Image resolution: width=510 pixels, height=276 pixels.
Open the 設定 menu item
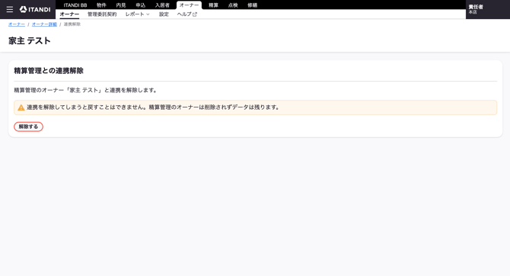(x=164, y=14)
